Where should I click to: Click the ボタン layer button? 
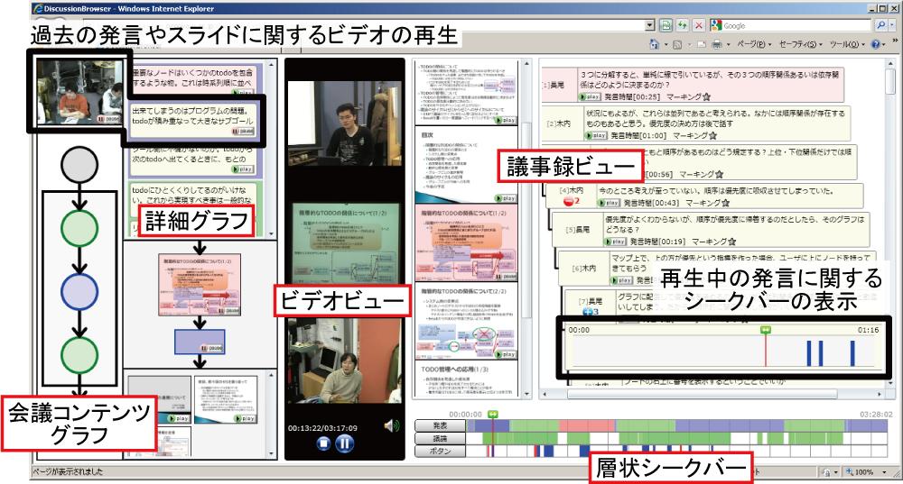440,452
